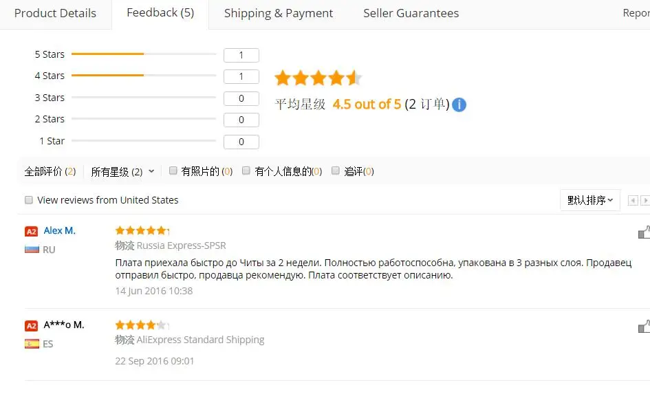Open the 所有星级 star filter dropdown
This screenshot has height=394, width=650.
[x=122, y=172]
